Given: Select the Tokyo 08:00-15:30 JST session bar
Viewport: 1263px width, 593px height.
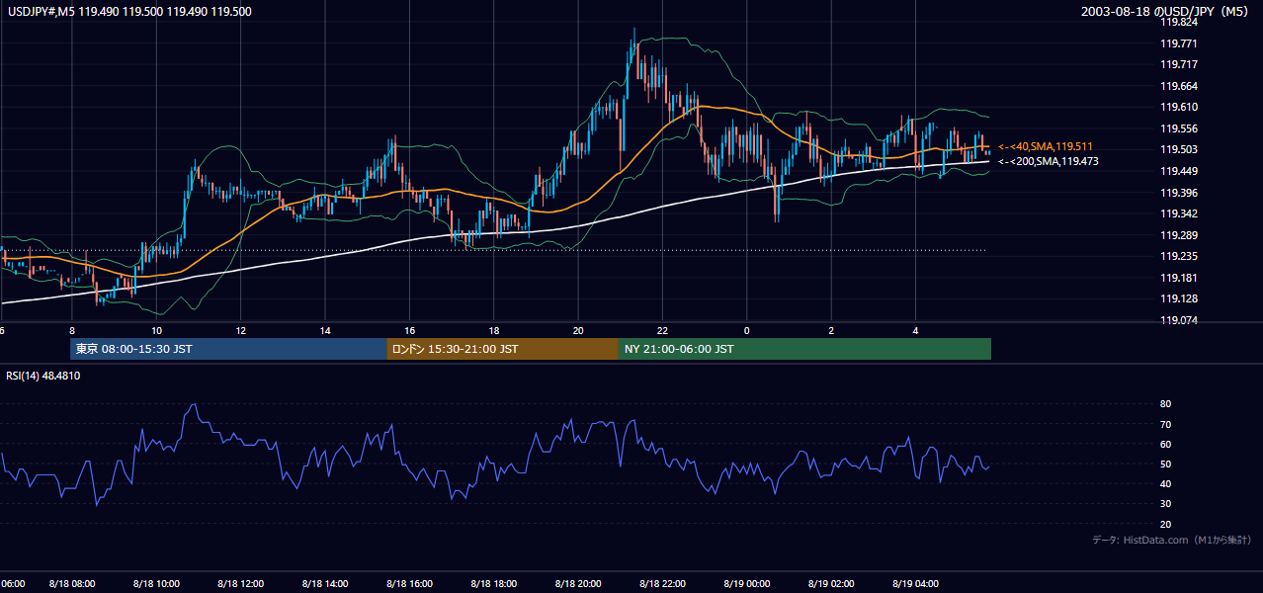Looking at the screenshot, I should (x=228, y=349).
